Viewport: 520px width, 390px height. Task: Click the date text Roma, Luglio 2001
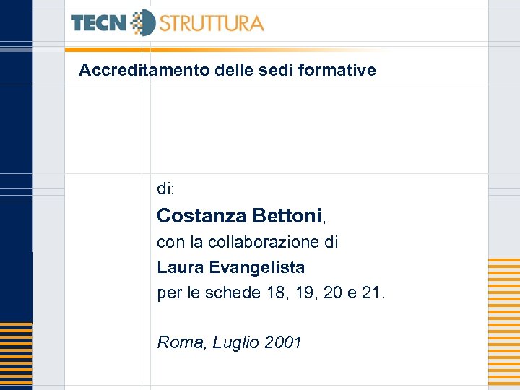[229, 342]
